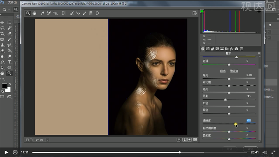Select Photoshop Magic Wand tool

pos(9,28)
